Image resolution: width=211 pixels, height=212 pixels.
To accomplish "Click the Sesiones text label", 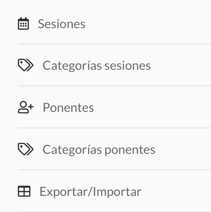I will tap(62, 24).
